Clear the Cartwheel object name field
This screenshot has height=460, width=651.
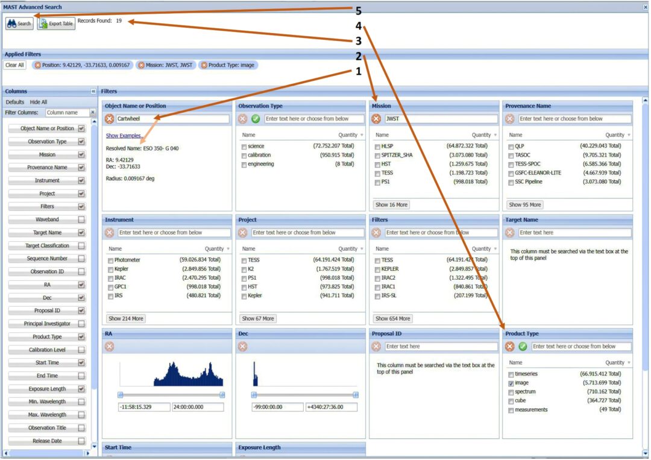pos(109,119)
